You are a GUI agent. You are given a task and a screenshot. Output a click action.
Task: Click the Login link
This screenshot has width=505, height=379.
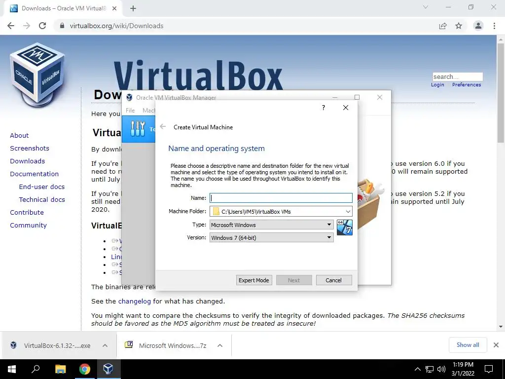(438, 85)
